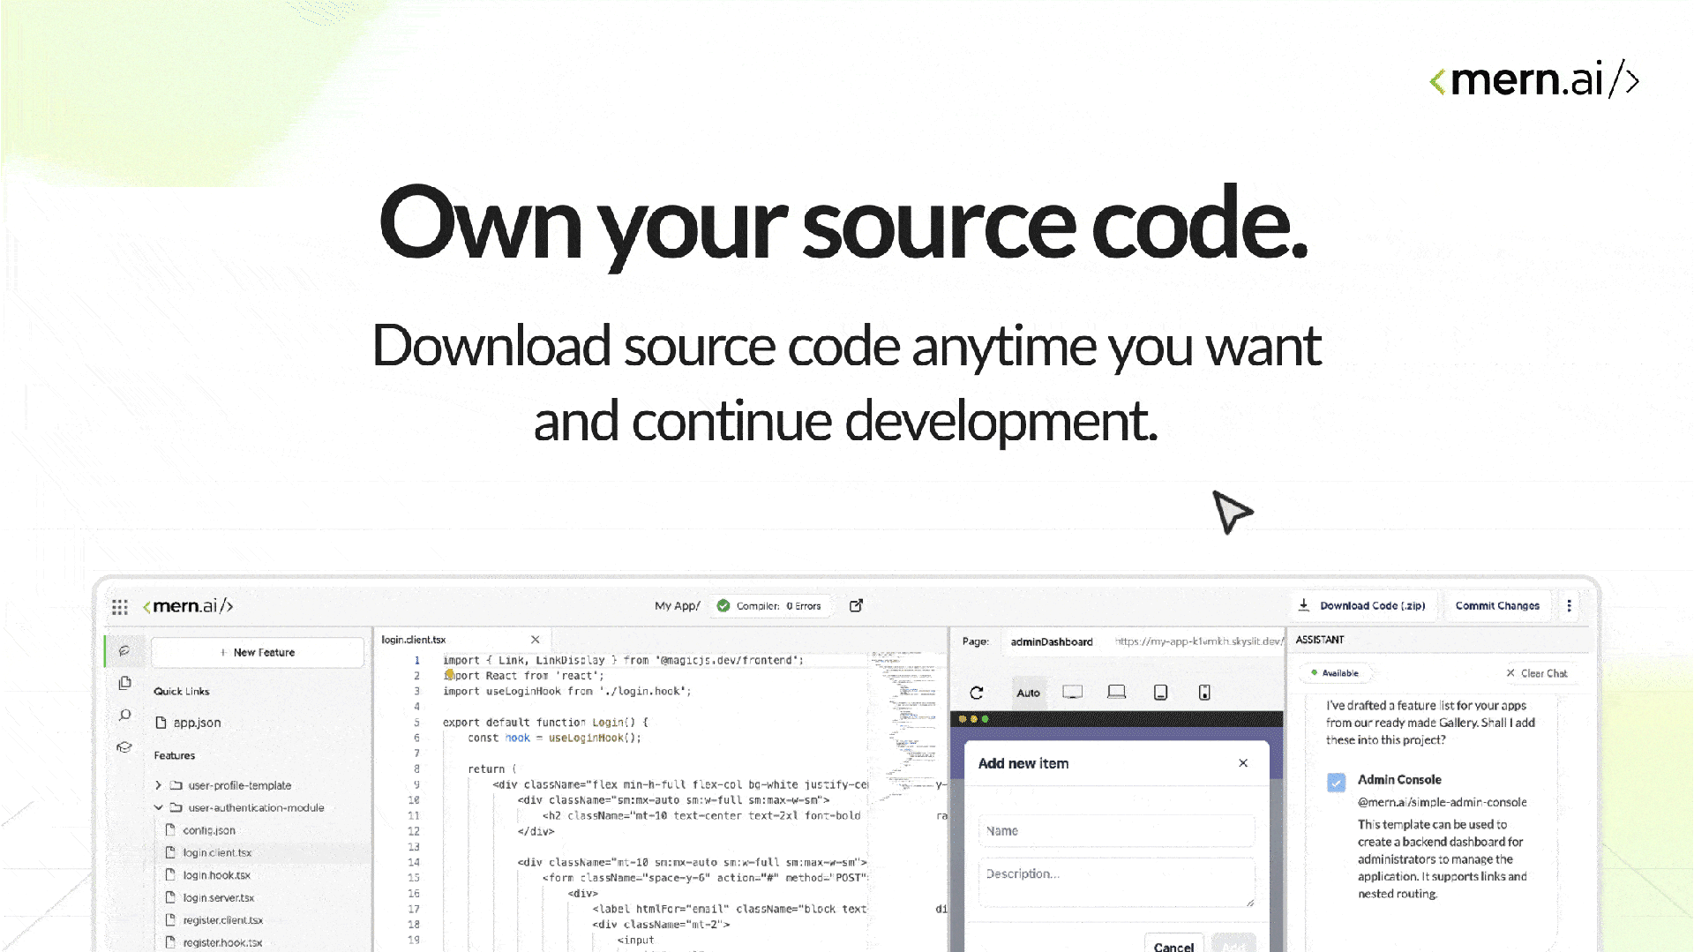Expand the user-profile-template folder chevron
The height and width of the screenshot is (952, 1694).
click(x=158, y=785)
